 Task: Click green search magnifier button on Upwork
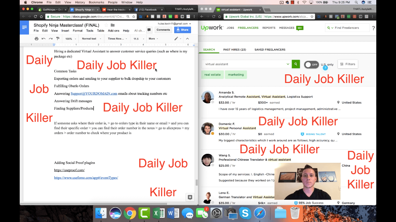pyautogui.click(x=296, y=64)
